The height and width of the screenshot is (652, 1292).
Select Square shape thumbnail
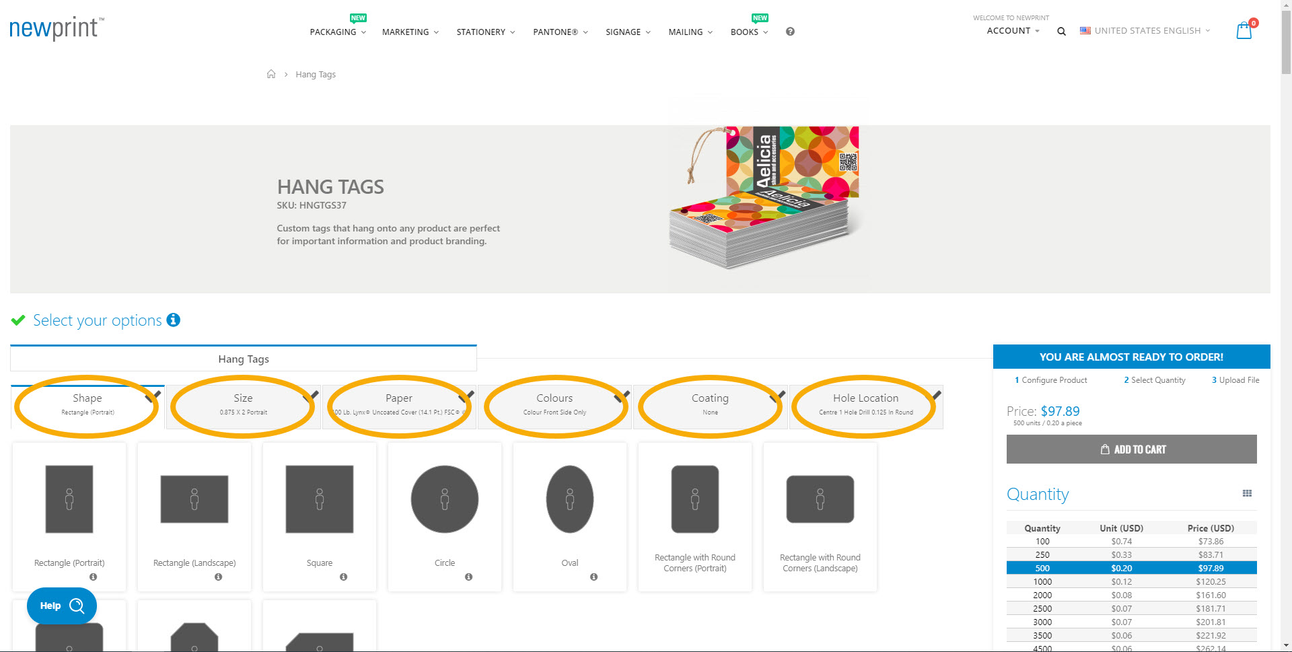click(320, 499)
